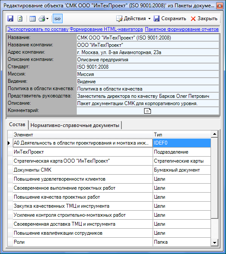This screenshot has height=254, width=226.
Task: Click the Сохранить button
Action: [x=170, y=18]
